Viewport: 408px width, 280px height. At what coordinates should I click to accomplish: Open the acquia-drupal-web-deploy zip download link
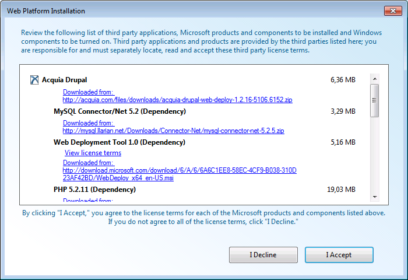click(177, 100)
